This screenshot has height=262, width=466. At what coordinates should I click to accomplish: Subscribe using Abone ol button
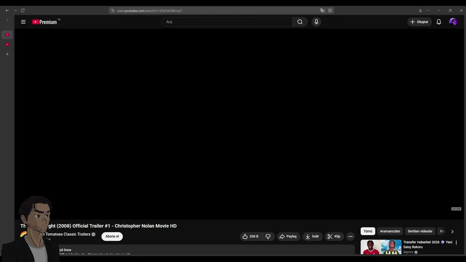point(112,237)
